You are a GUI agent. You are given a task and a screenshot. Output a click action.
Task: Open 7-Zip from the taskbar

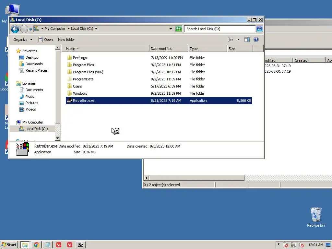81,245
